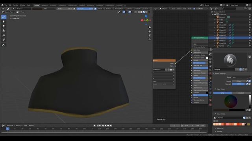Click the Blender logo menu

(2, 5)
